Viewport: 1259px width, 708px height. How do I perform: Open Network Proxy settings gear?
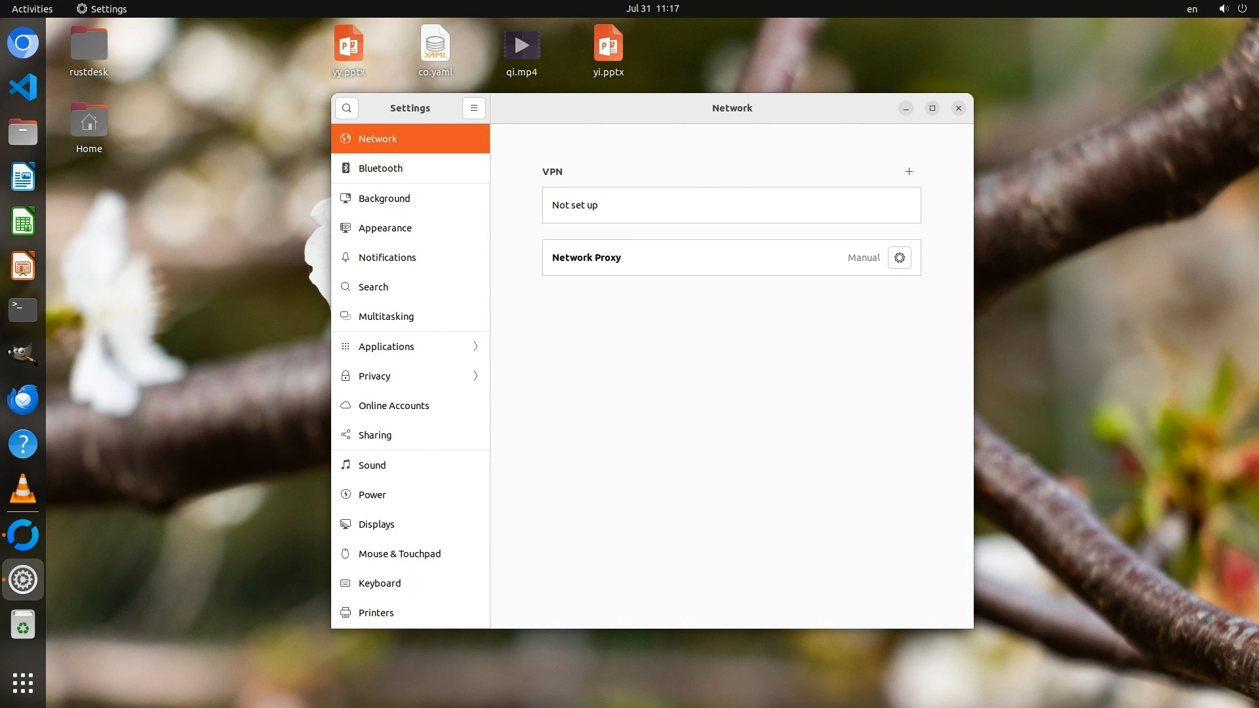click(x=899, y=258)
